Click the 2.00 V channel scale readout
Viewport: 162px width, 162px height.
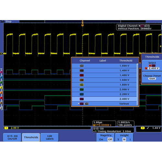tap(15, 128)
